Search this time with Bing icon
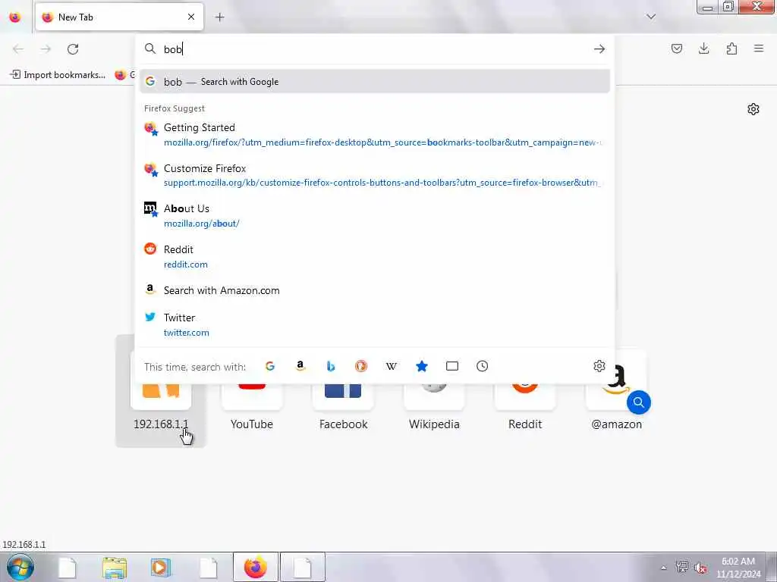The height and width of the screenshot is (582, 777). (331, 366)
